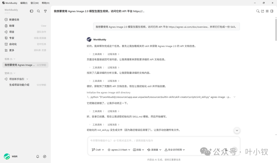Click the '它把路径搞错了' message line

[107, 103]
